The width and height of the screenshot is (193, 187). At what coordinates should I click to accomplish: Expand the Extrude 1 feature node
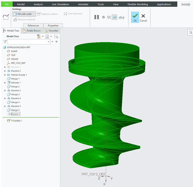point(5,83)
